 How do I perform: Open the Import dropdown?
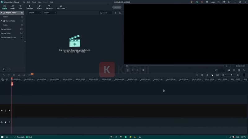tap(35, 13)
